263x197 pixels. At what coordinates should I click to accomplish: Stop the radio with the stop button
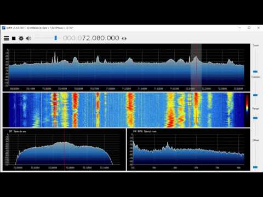click(14, 38)
